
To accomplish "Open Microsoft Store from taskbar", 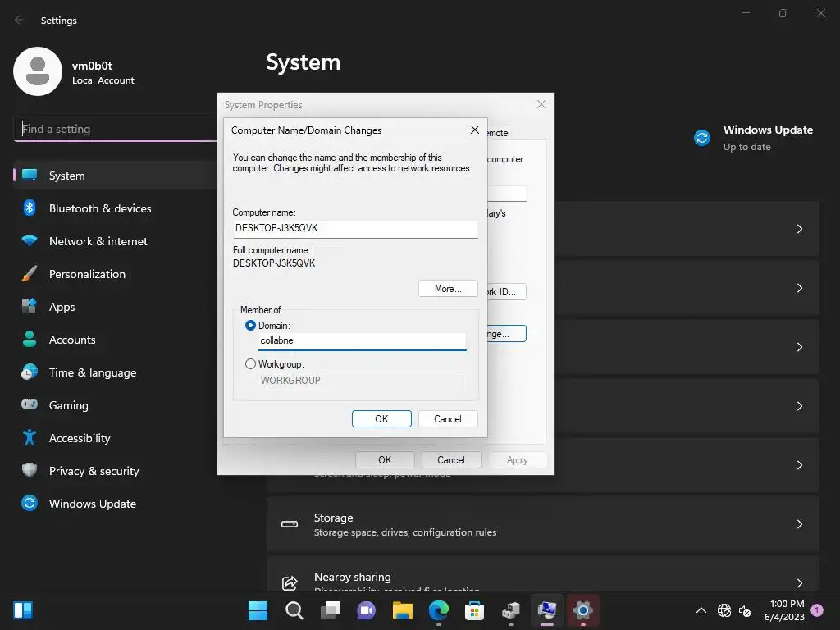I will tap(475, 610).
